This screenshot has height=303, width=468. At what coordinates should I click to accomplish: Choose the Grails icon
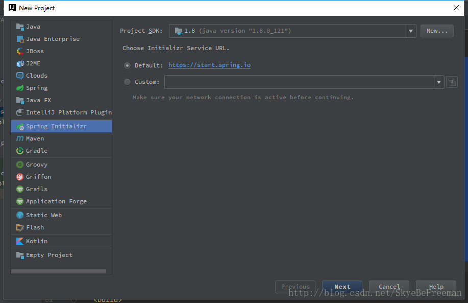click(x=20, y=189)
